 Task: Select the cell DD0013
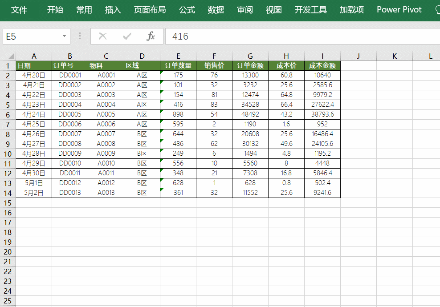(x=70, y=193)
